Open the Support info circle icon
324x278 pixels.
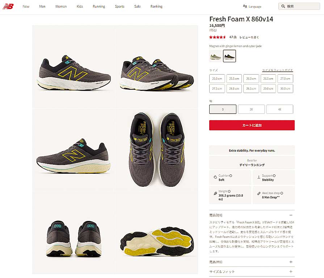274,176
